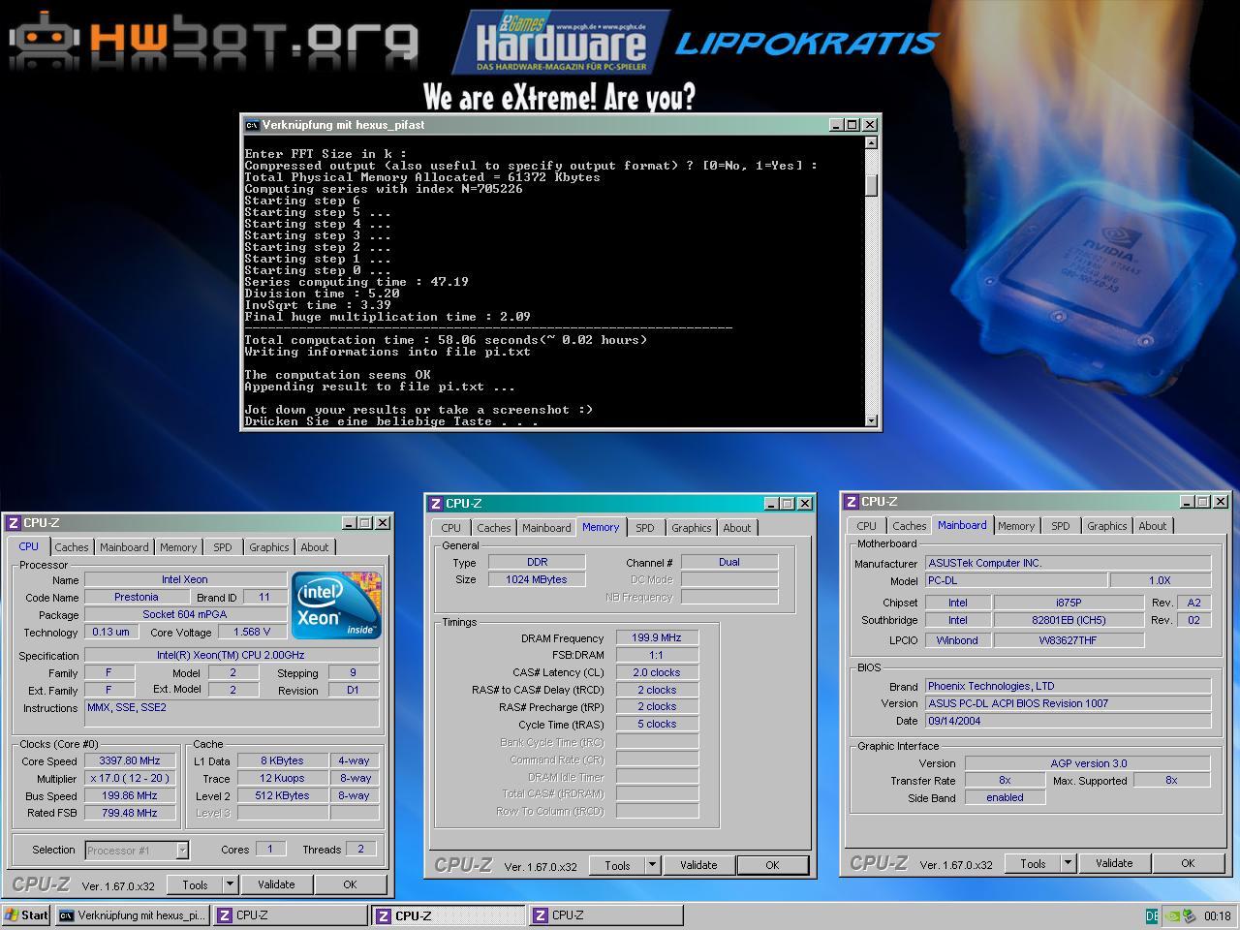Click CPU-Z title icon of Memory tab window

(436, 504)
